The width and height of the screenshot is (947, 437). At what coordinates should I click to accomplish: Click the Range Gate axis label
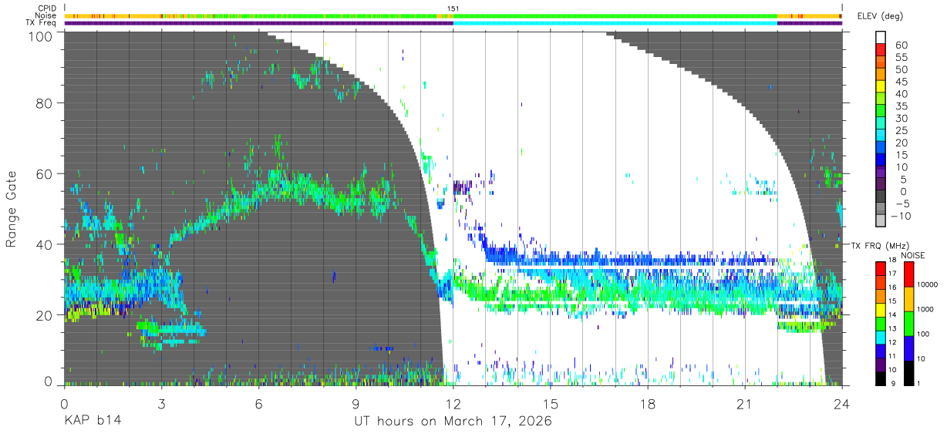click(12, 209)
